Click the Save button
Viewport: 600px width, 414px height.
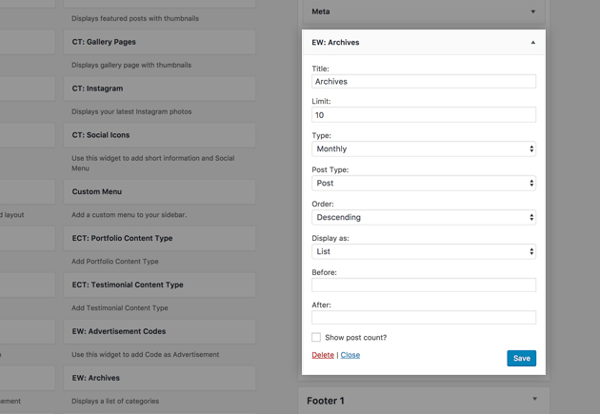(521, 359)
